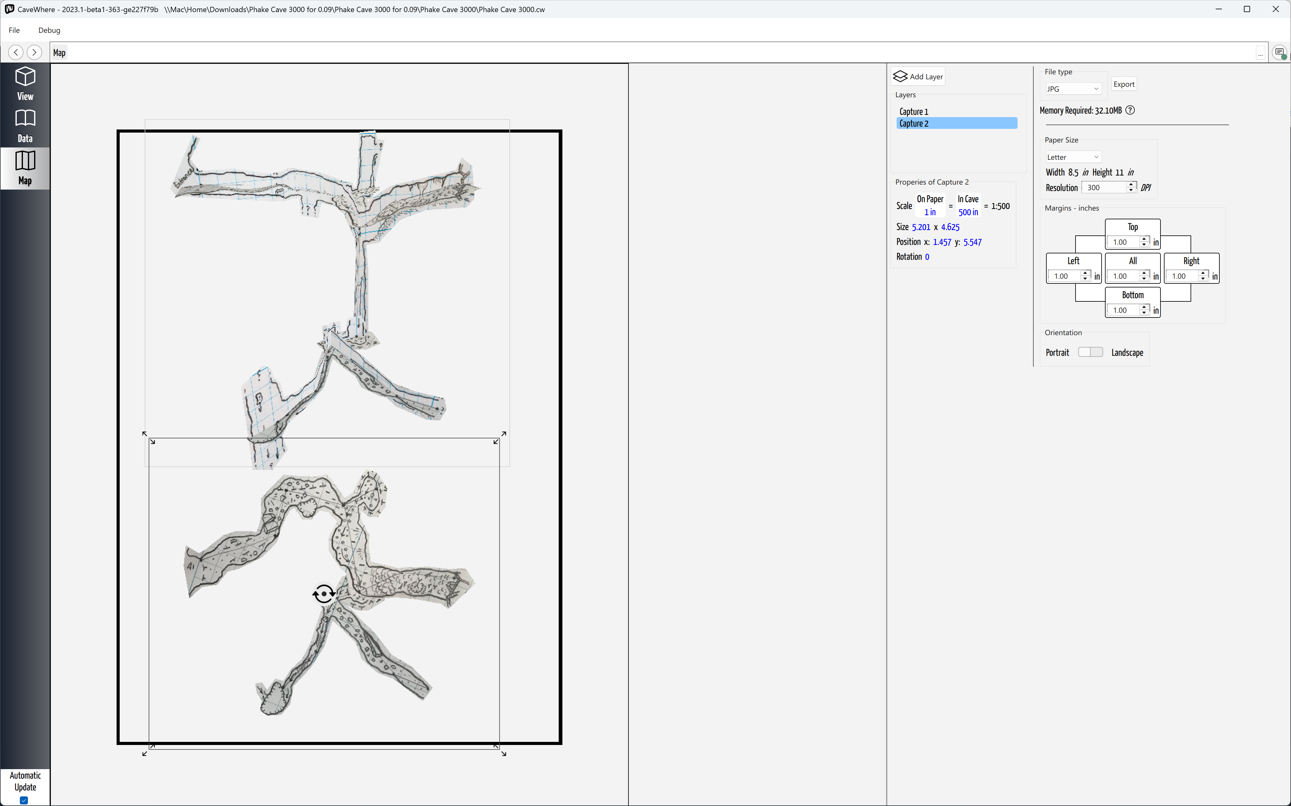Minimize the CaveWhere window
Screen dimensions: 1291x806
[x=1218, y=9]
